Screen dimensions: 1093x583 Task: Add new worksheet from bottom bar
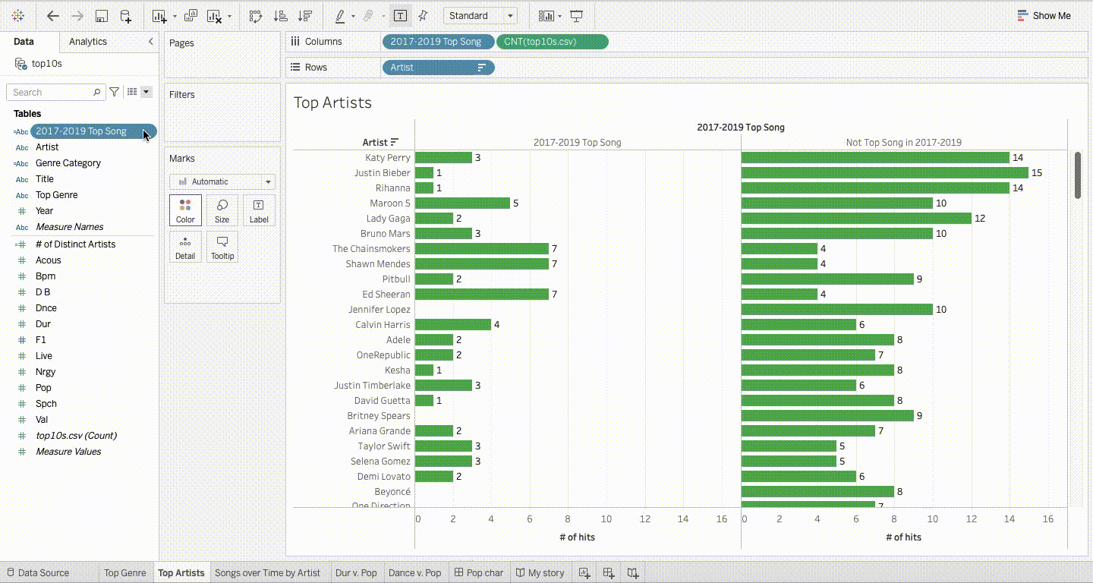[584, 573]
